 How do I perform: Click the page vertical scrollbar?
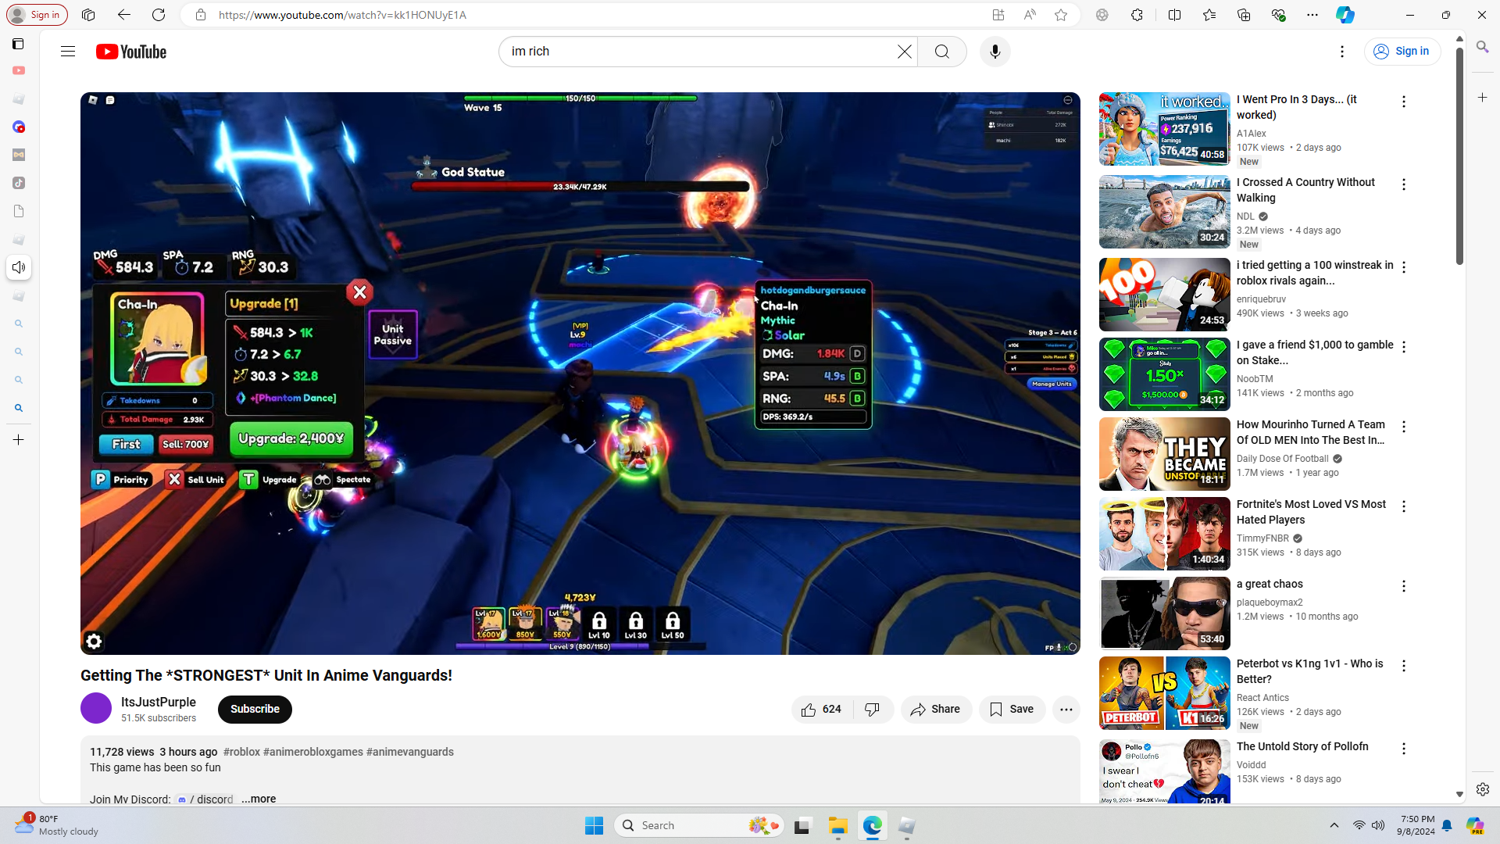click(x=1459, y=156)
